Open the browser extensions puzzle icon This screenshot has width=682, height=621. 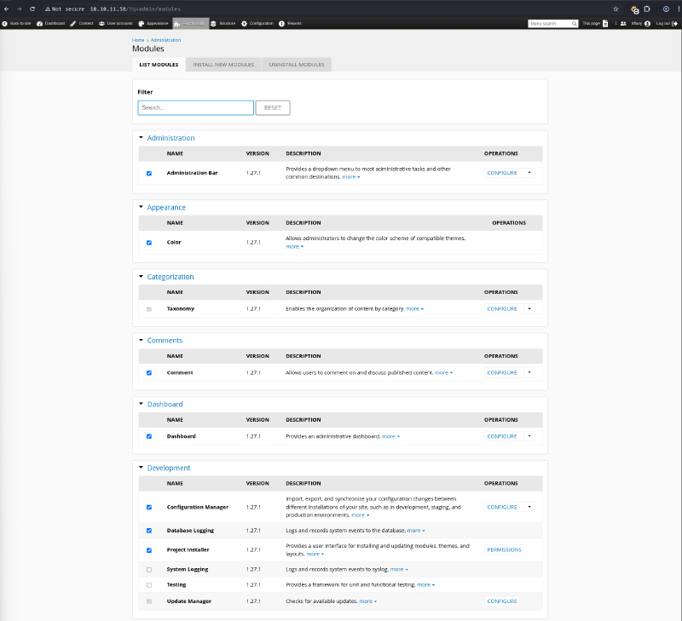pos(647,9)
